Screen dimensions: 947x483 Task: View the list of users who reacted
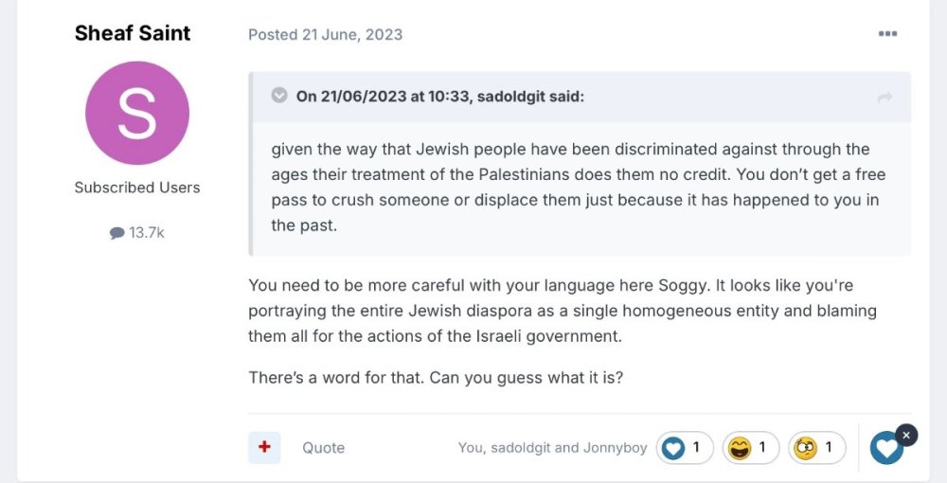552,448
